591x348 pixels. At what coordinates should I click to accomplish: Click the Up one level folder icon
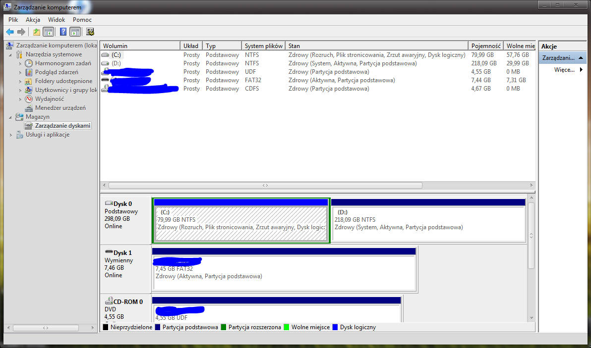click(37, 32)
